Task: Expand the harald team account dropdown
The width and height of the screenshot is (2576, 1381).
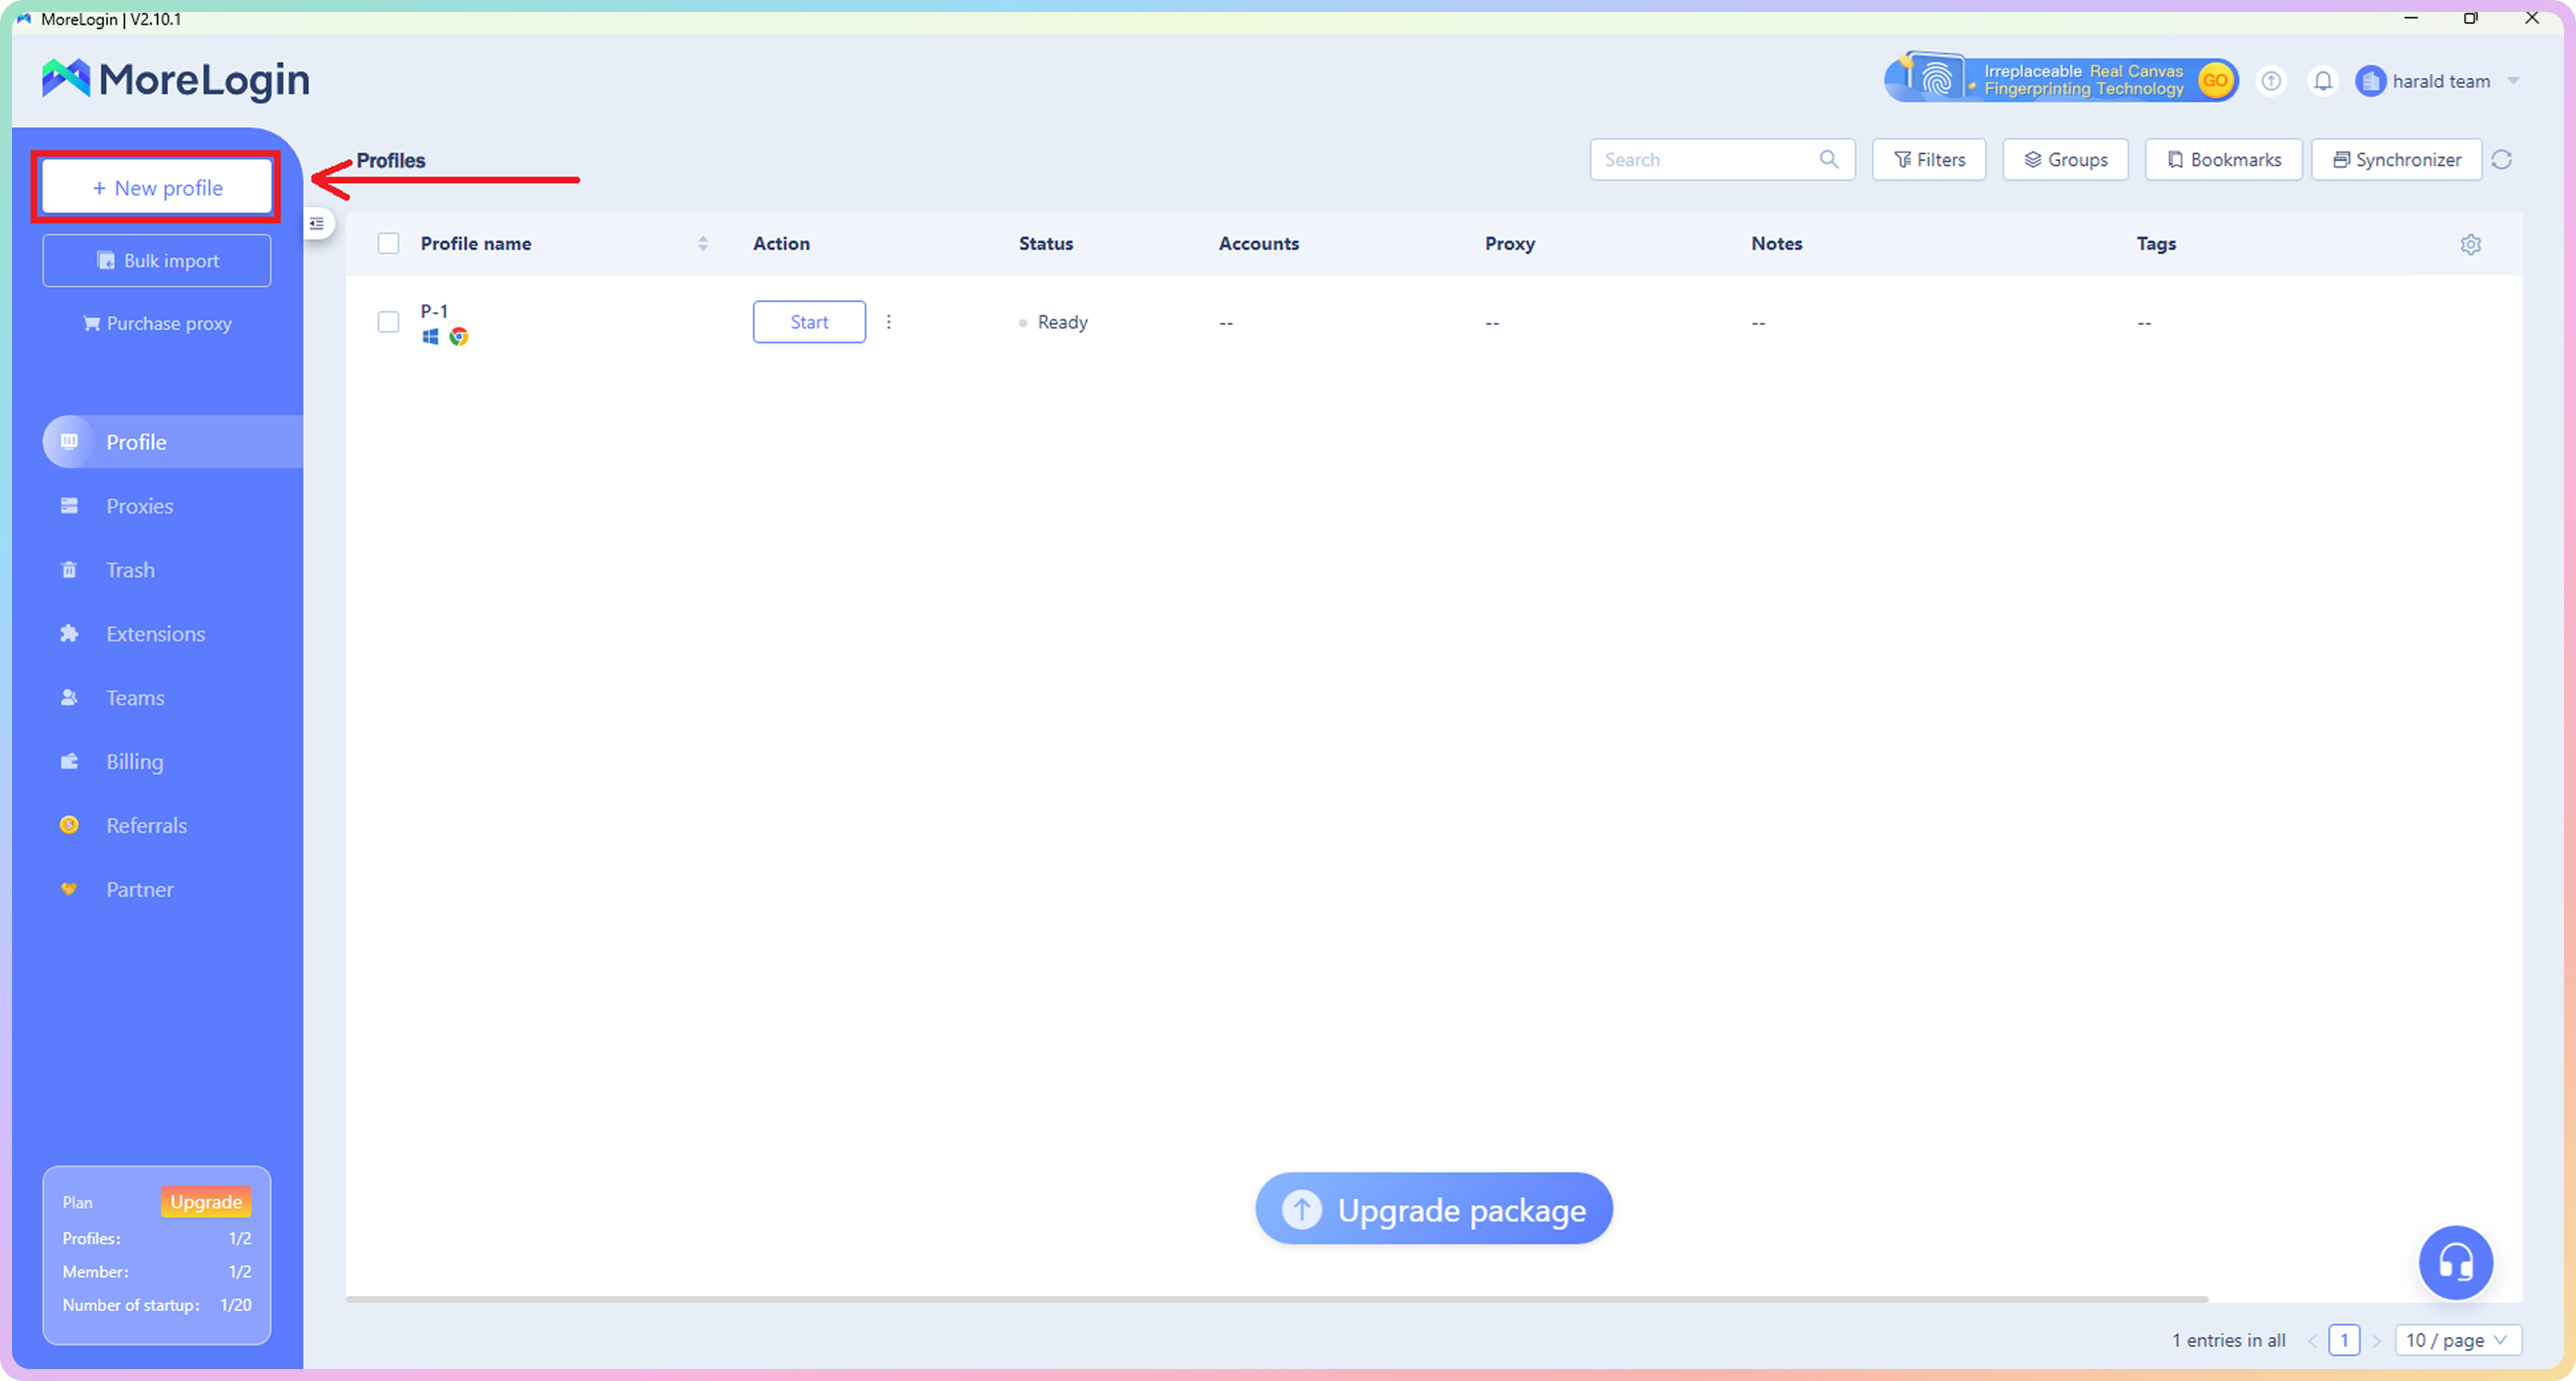Action: [2513, 81]
